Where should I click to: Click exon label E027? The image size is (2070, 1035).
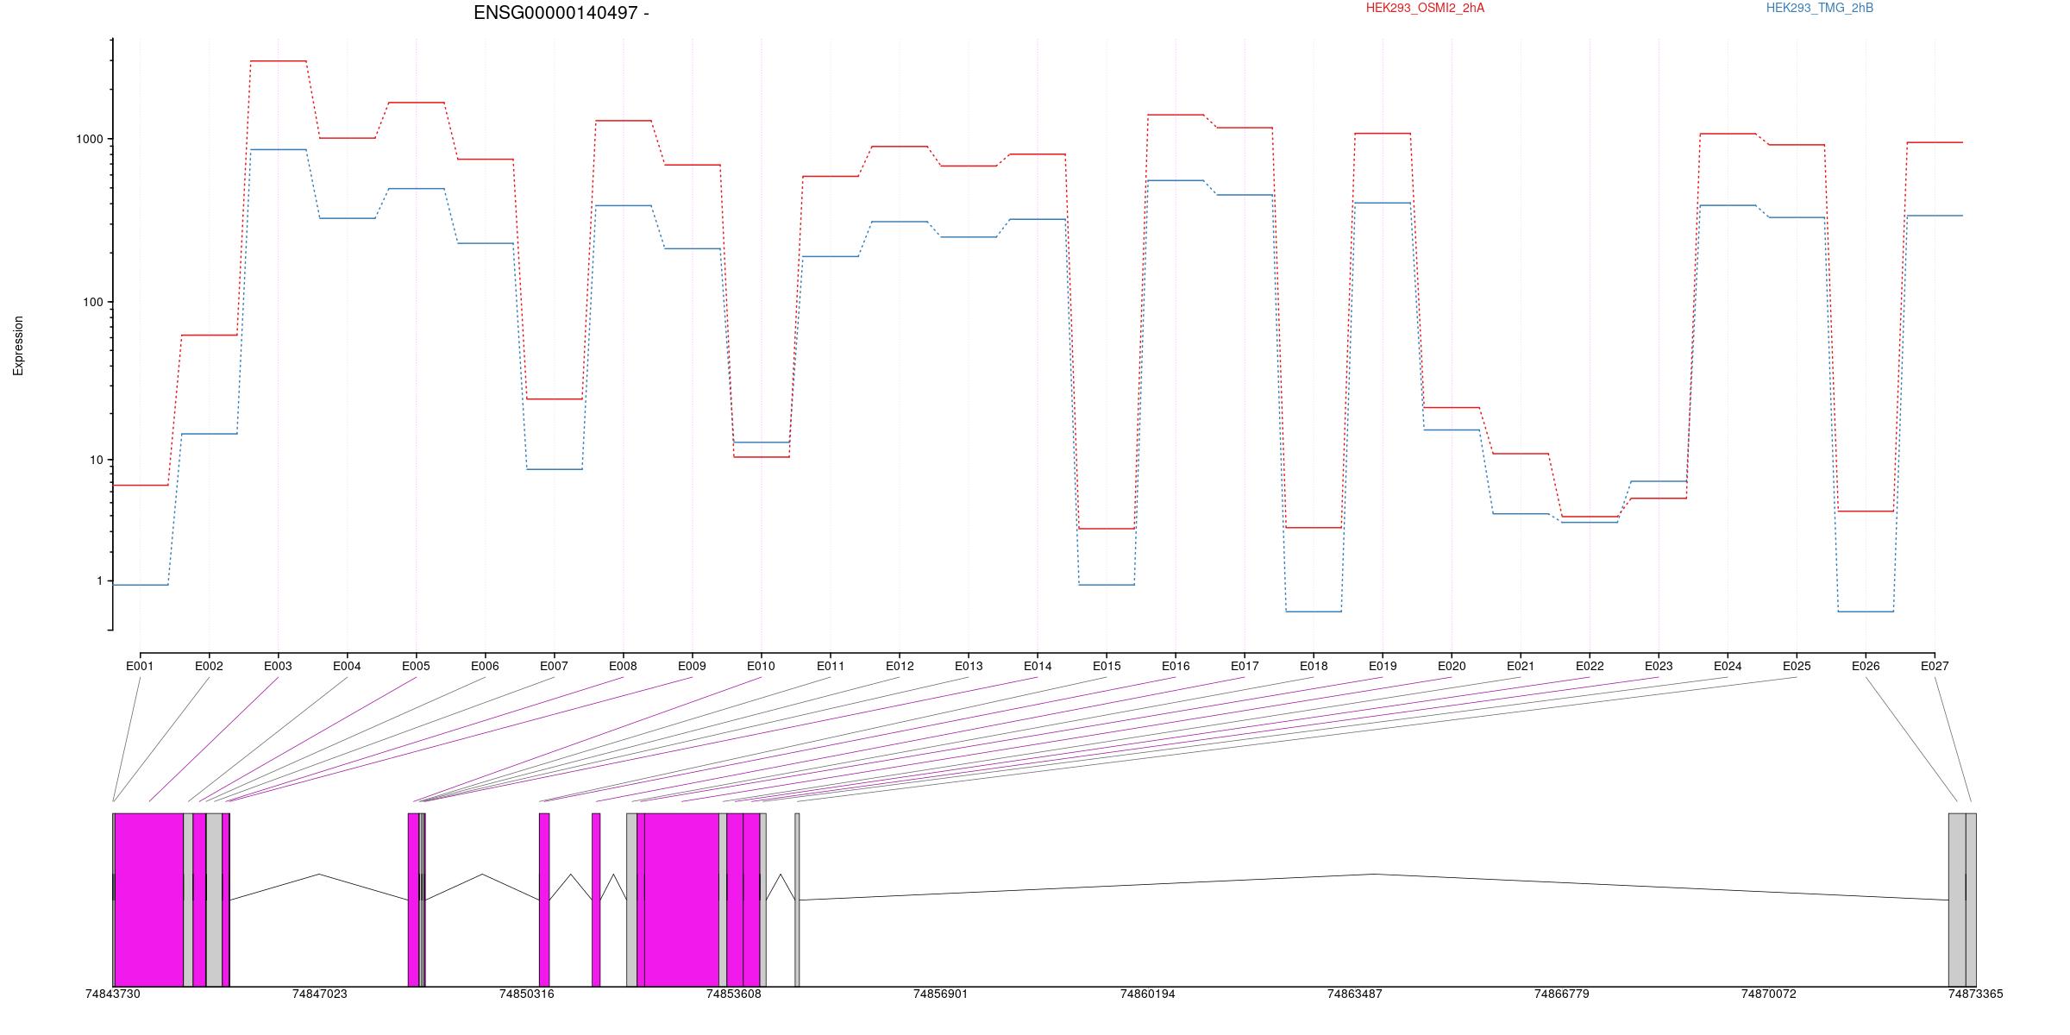pyautogui.click(x=1935, y=666)
